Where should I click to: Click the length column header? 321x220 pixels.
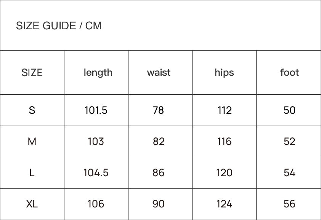(98, 72)
